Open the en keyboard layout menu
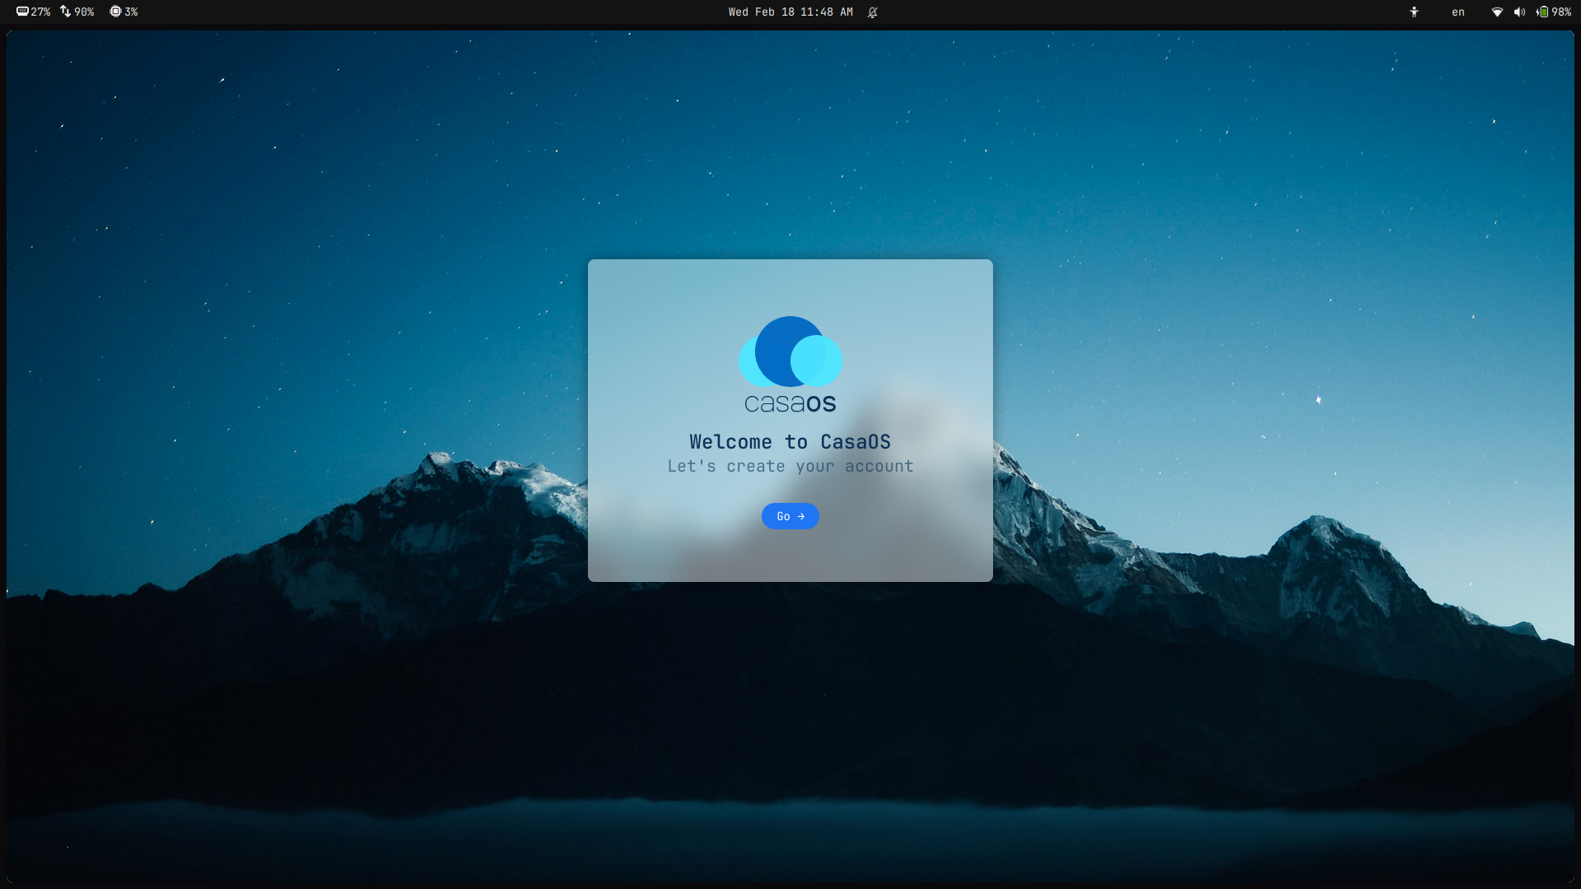 coord(1458,12)
